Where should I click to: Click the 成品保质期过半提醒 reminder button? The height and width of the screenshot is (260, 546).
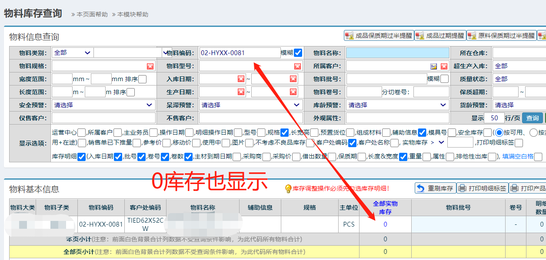(x=379, y=36)
